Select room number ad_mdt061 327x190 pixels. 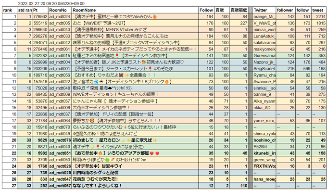point(60,49)
